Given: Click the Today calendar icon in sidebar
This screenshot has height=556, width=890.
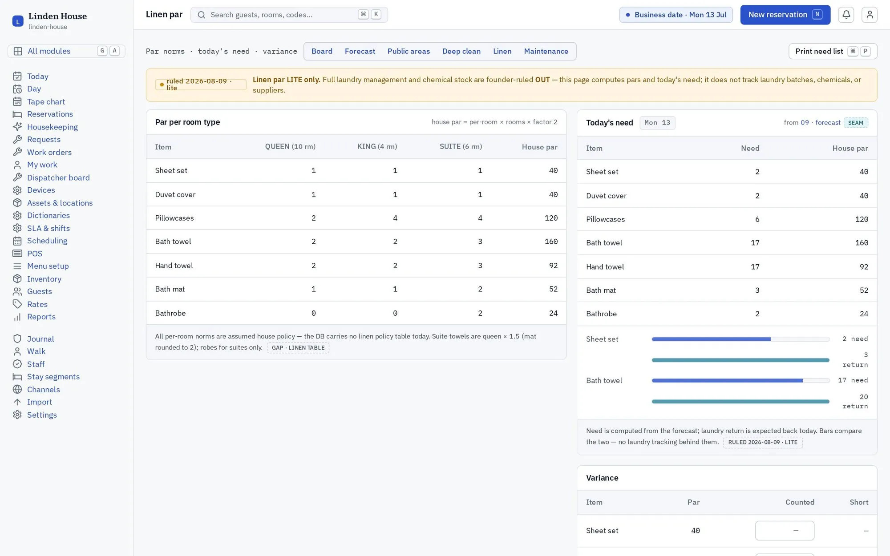Looking at the screenshot, I should point(17,76).
